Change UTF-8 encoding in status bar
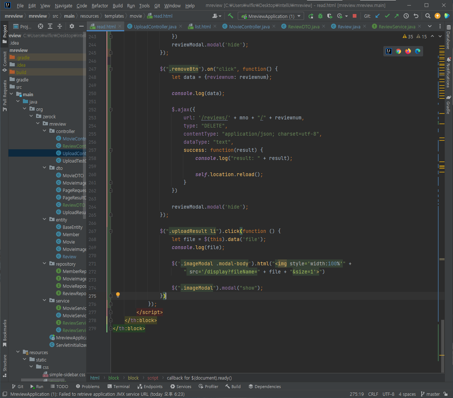The height and width of the screenshot is (398, 453). pos(388,394)
